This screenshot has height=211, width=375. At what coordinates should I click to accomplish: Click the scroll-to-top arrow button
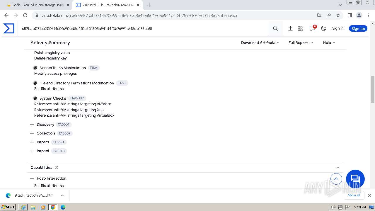click(336, 179)
